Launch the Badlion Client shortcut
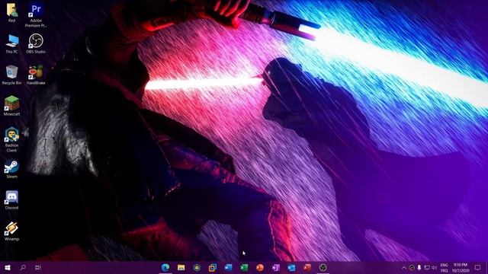Viewport: 488px width, 274px height. (12, 139)
